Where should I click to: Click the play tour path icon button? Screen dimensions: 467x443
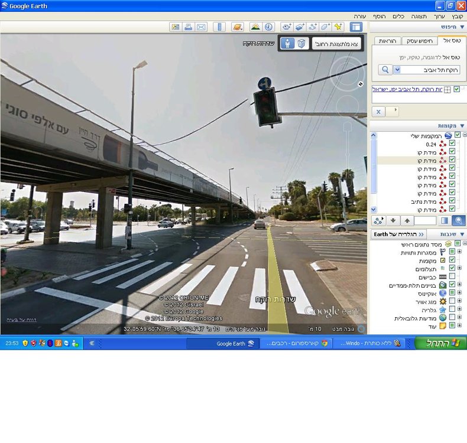pos(379,221)
